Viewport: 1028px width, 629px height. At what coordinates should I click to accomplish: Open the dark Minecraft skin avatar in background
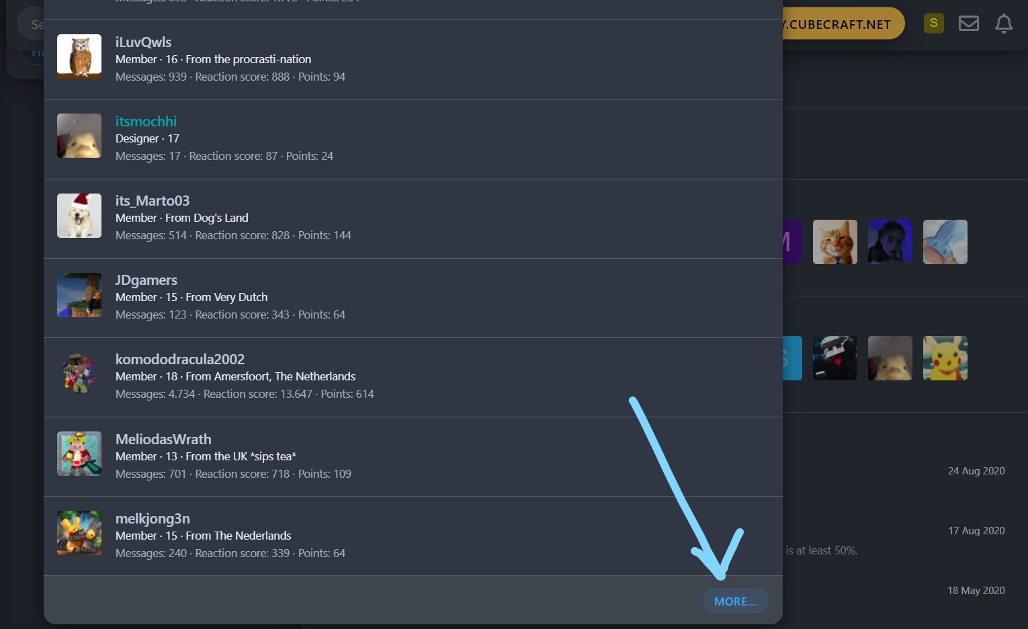click(x=835, y=358)
